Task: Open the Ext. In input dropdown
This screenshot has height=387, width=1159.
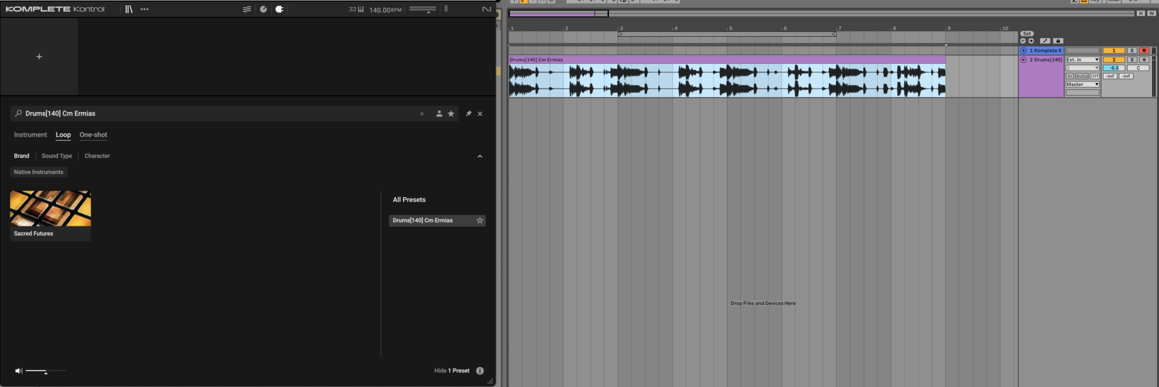Action: pos(1082,60)
